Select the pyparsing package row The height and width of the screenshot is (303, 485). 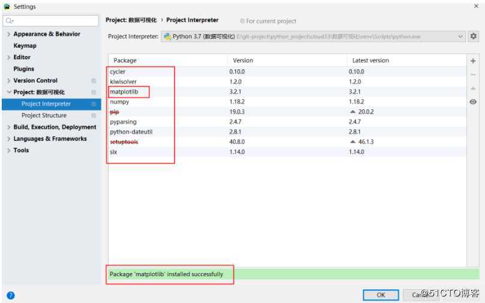[x=287, y=122]
